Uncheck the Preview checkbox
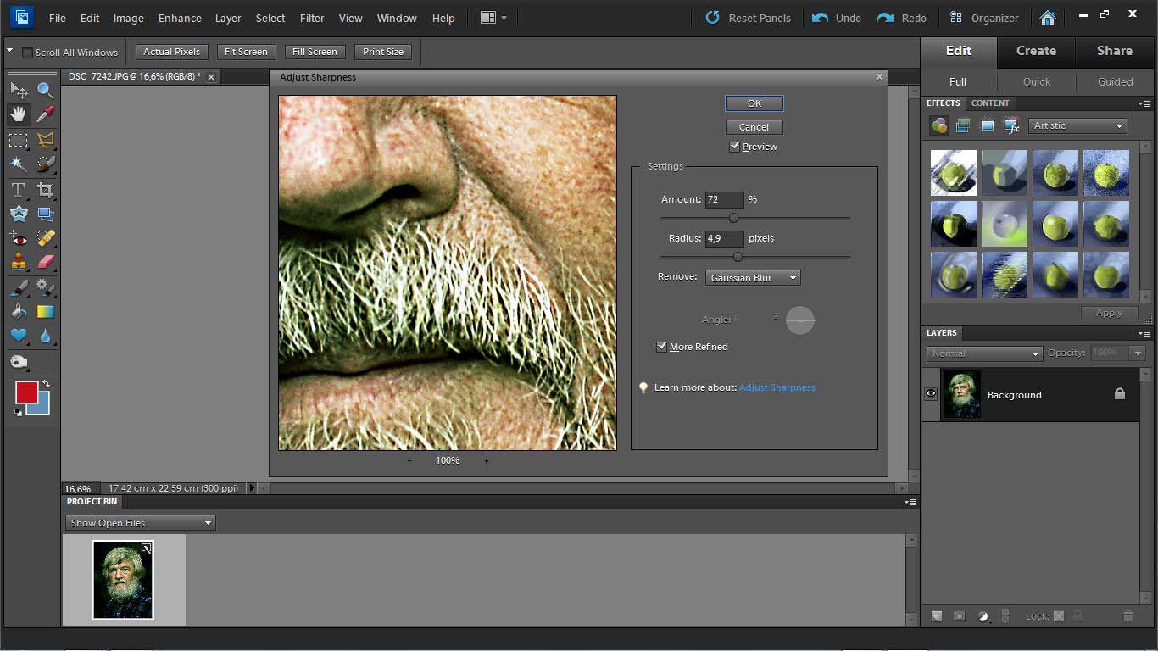Viewport: 1158px width, 651px height. pyautogui.click(x=735, y=147)
